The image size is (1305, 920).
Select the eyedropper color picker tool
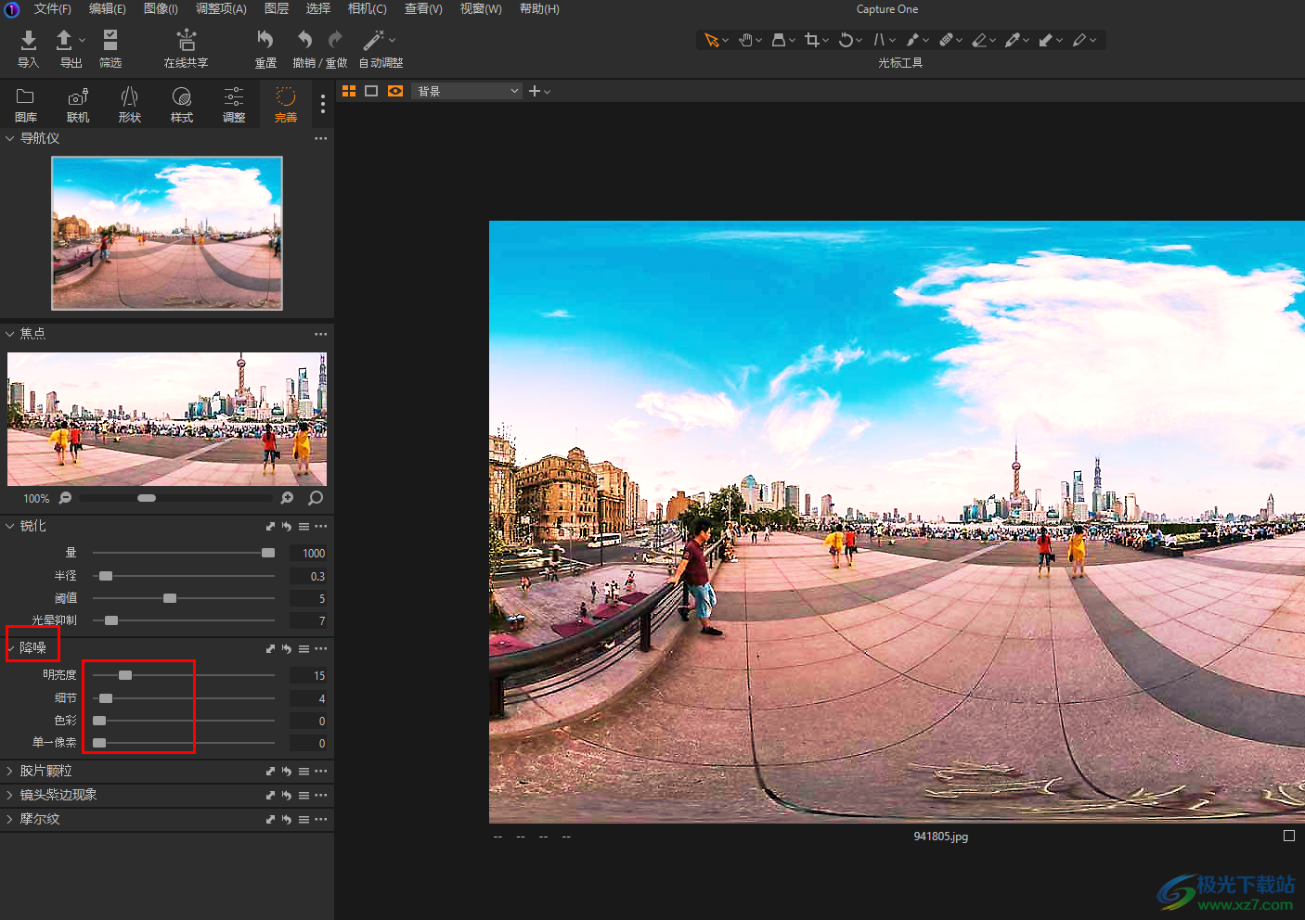point(1012,40)
